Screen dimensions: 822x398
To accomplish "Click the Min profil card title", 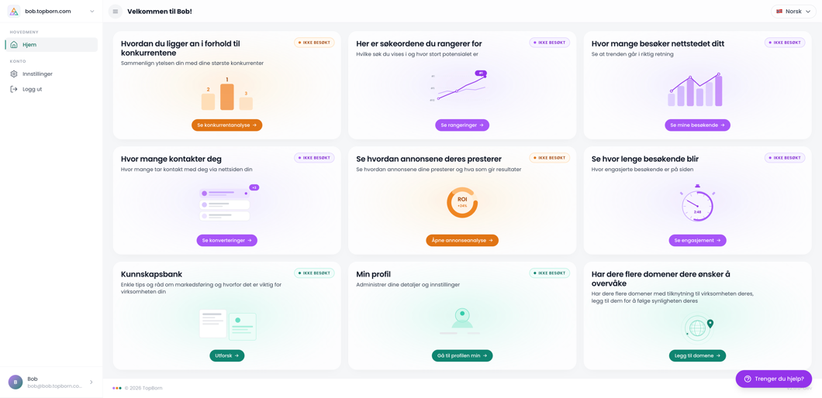I will 373,274.
